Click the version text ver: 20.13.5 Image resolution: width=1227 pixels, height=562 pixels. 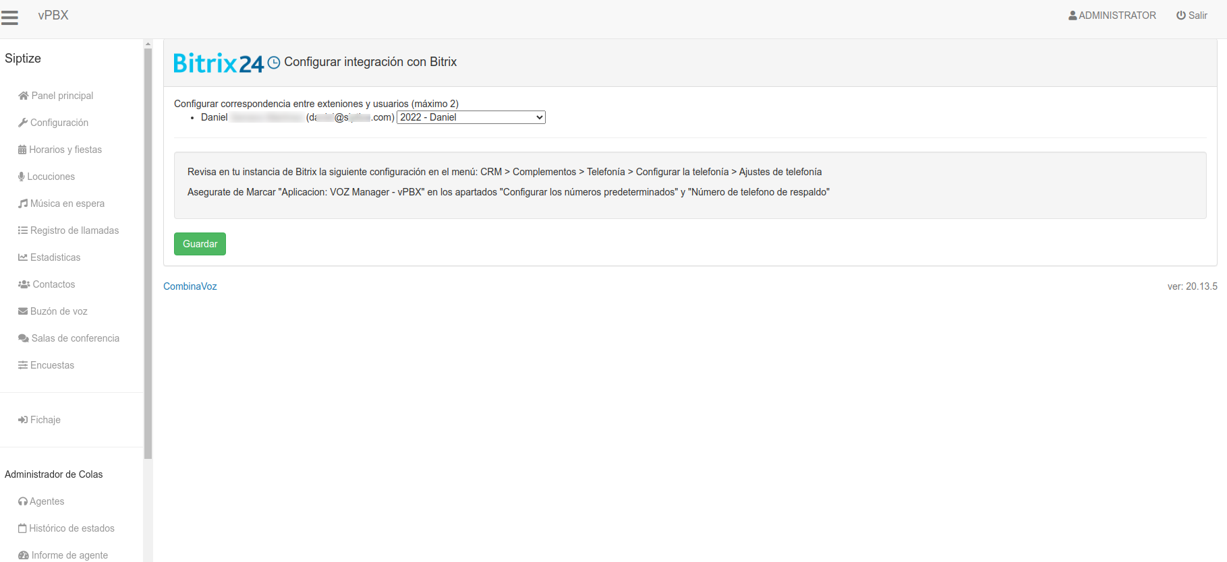coord(1193,286)
